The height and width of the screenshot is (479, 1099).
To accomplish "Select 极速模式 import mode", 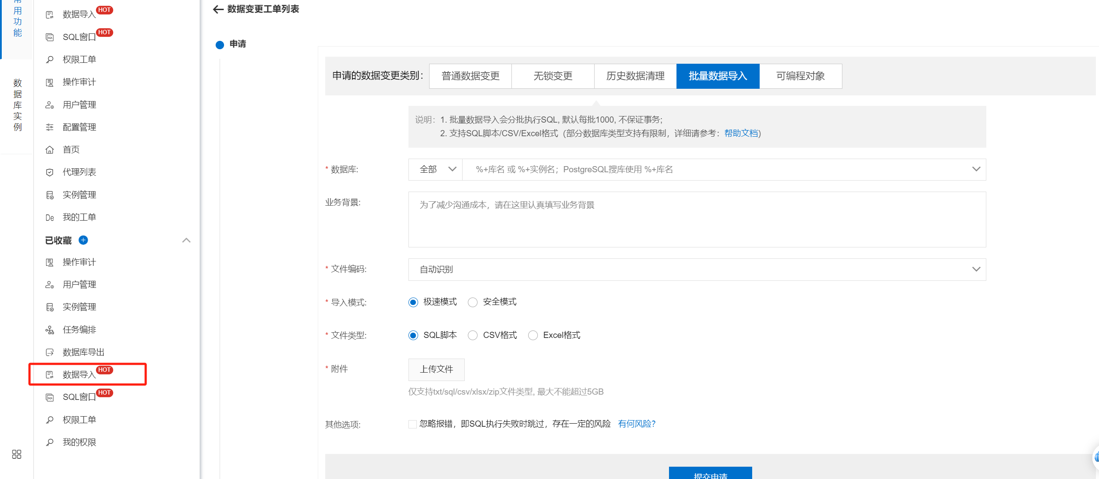I will click(x=413, y=302).
